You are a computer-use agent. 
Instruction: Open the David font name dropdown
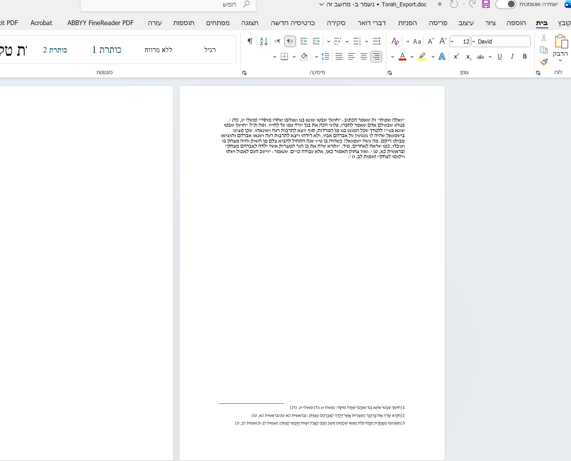[x=473, y=42]
